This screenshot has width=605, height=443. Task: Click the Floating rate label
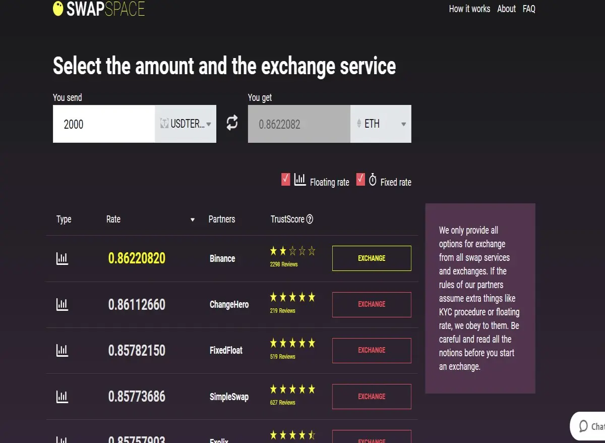330,182
